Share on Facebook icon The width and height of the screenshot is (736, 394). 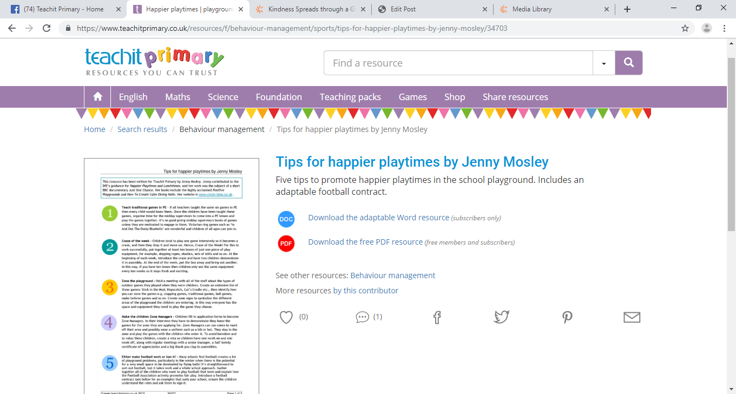coord(437,317)
